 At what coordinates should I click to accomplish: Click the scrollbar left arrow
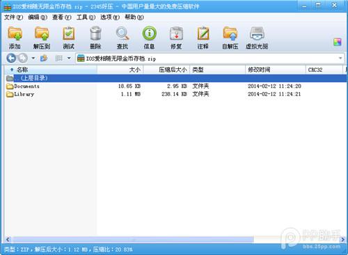point(8,240)
